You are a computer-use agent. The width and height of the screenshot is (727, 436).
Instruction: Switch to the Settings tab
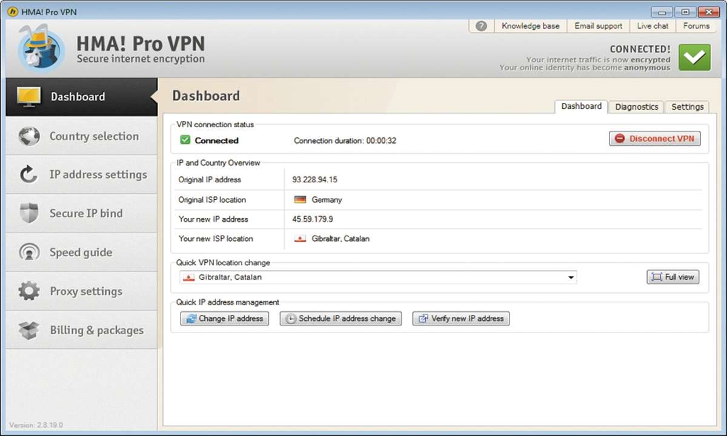pyautogui.click(x=687, y=107)
